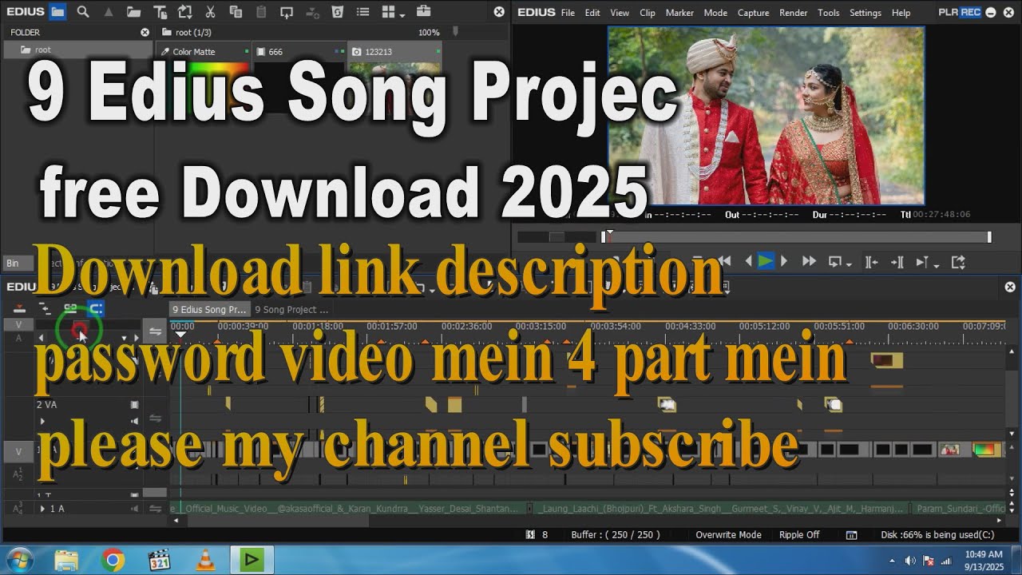Image resolution: width=1022 pixels, height=575 pixels.
Task: Click the Ripple Off status text
Action: click(799, 535)
